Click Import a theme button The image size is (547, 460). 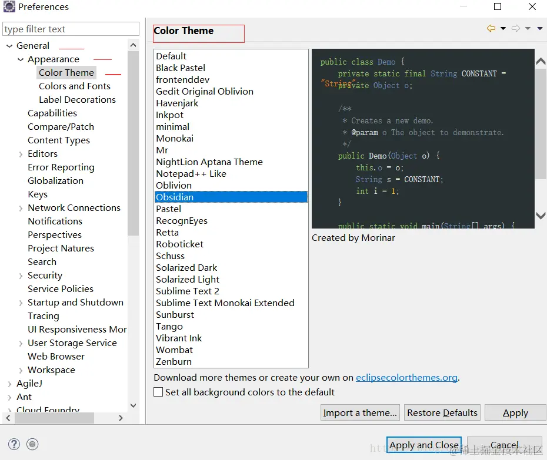coord(360,412)
